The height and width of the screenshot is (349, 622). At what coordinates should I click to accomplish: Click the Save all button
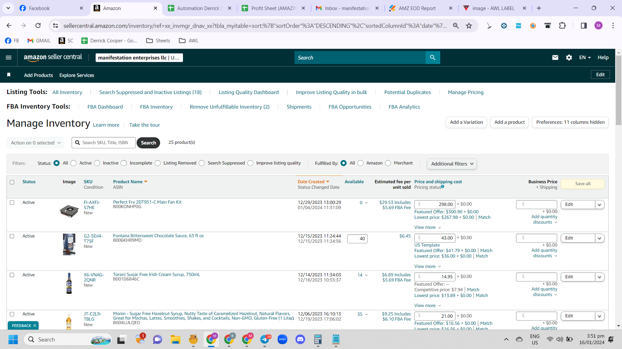click(x=583, y=184)
